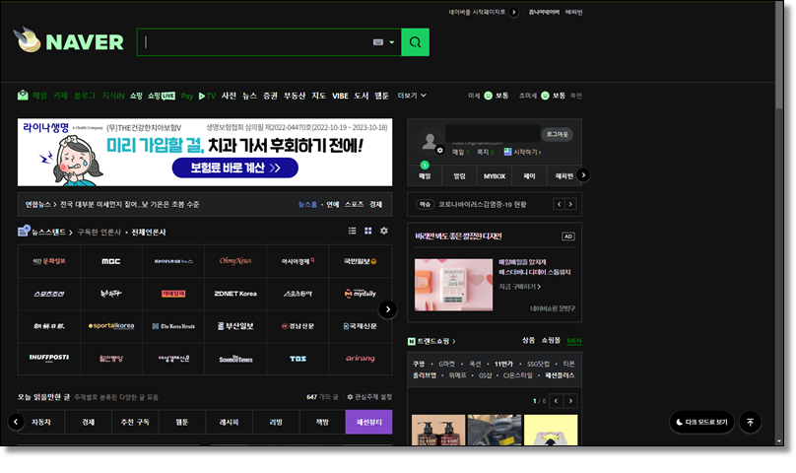Expand the 더보기 more services dropdown

click(x=412, y=96)
